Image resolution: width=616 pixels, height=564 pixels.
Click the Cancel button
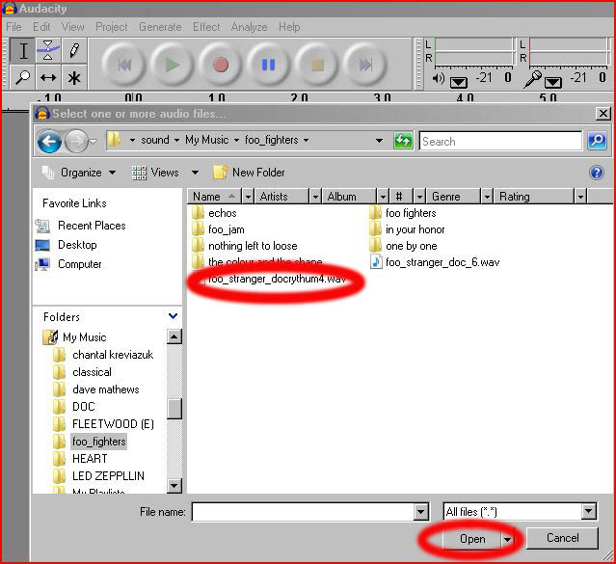562,538
